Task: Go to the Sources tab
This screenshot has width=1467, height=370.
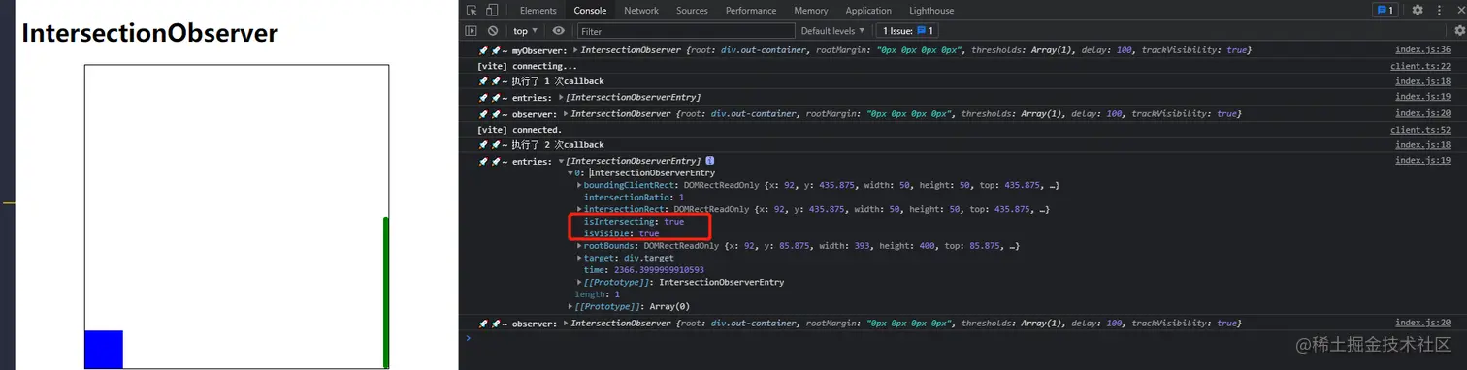Action: [692, 11]
